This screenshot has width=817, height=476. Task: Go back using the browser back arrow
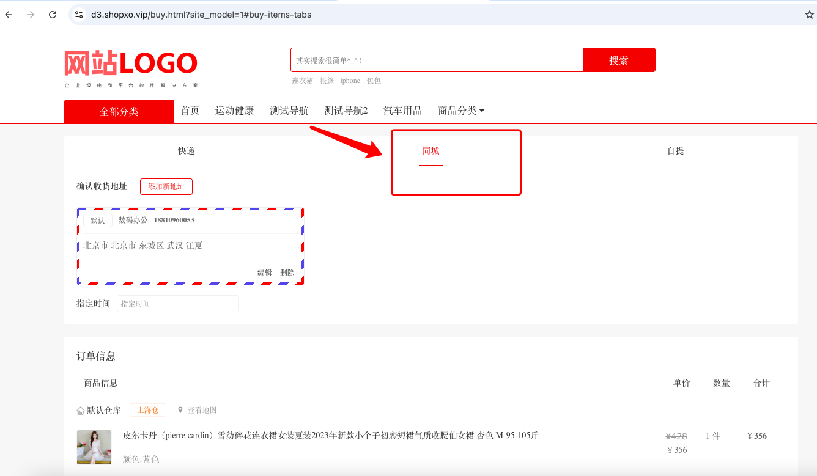point(9,15)
